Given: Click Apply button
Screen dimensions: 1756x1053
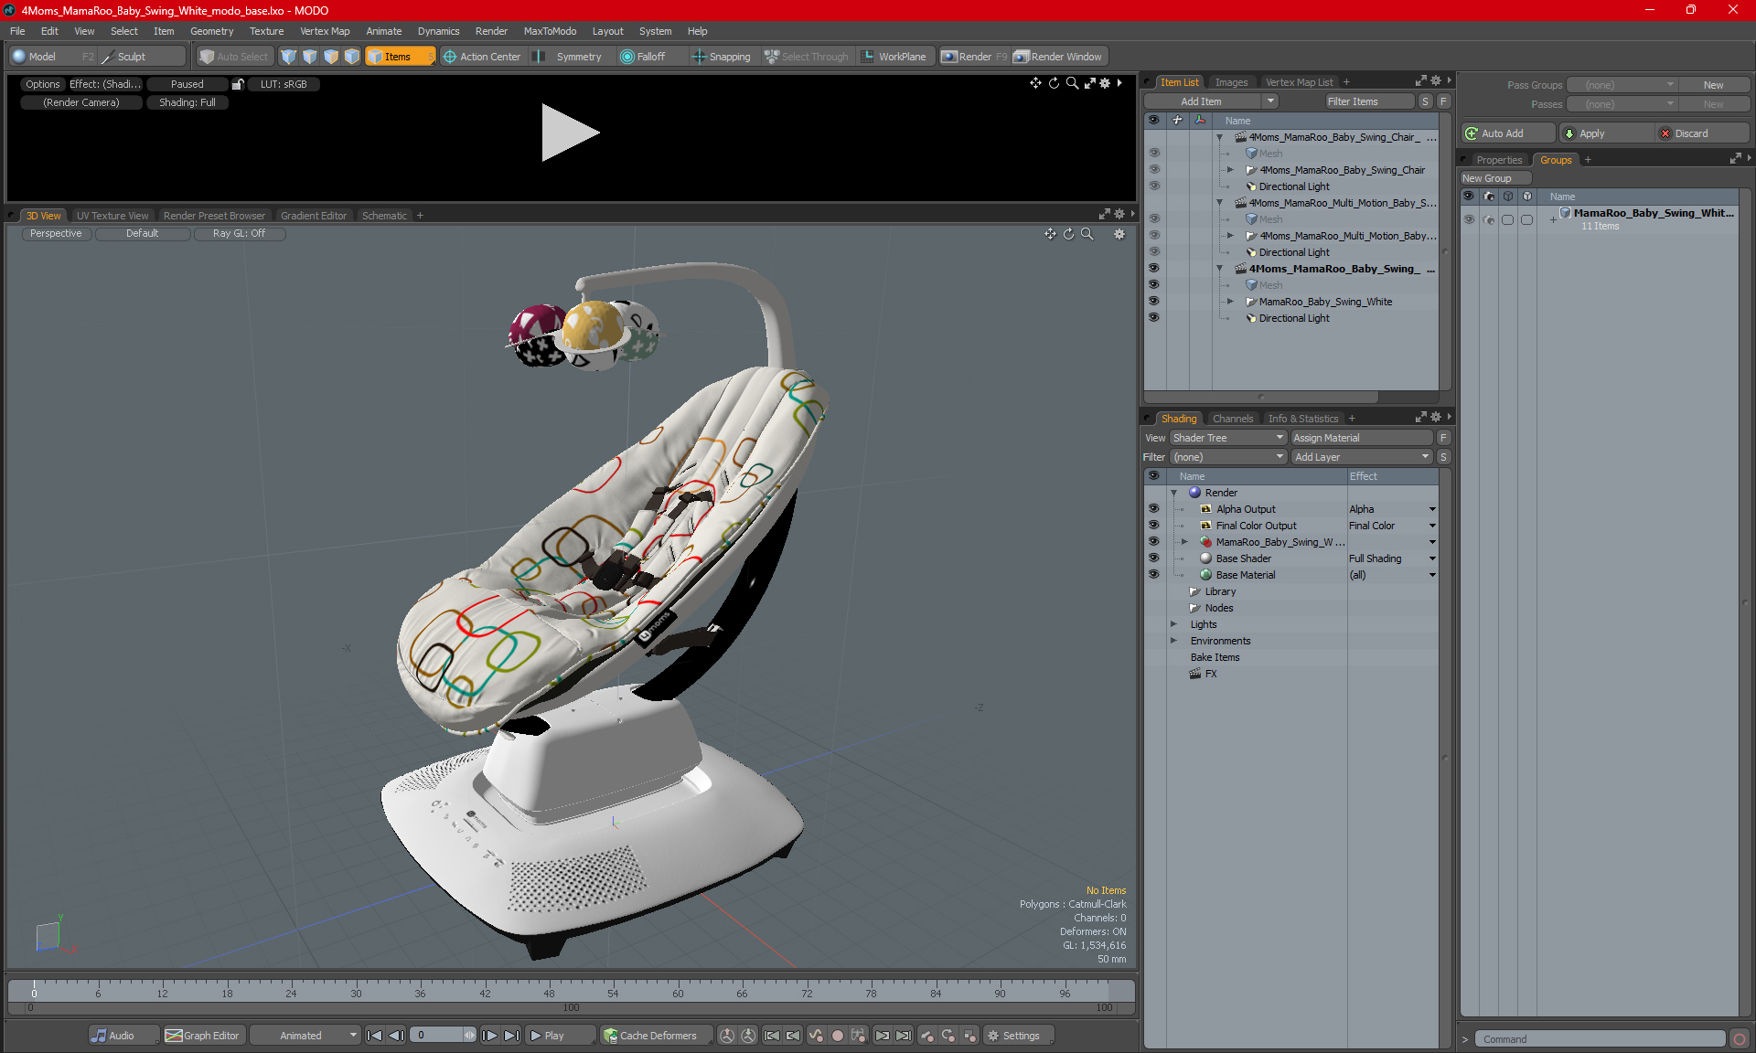Looking at the screenshot, I should tap(1606, 133).
